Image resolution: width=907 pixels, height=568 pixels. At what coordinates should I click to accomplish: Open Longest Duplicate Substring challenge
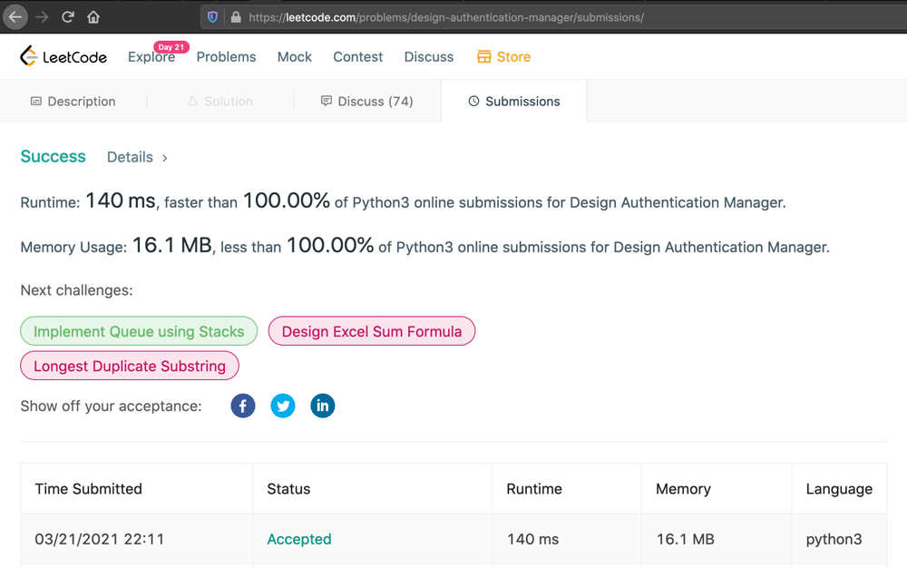130,367
